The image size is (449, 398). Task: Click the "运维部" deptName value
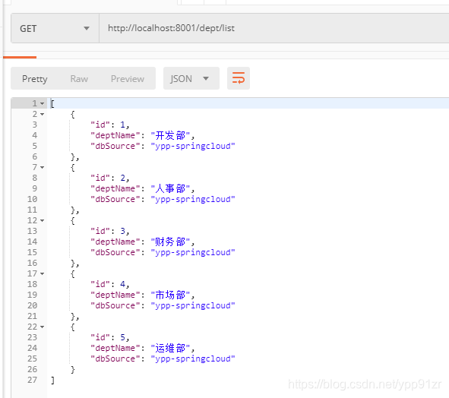(x=170, y=348)
